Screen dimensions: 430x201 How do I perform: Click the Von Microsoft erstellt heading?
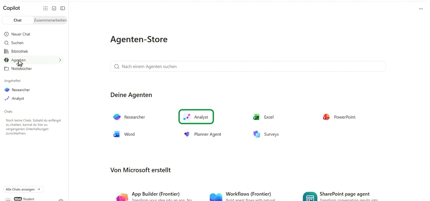click(140, 170)
